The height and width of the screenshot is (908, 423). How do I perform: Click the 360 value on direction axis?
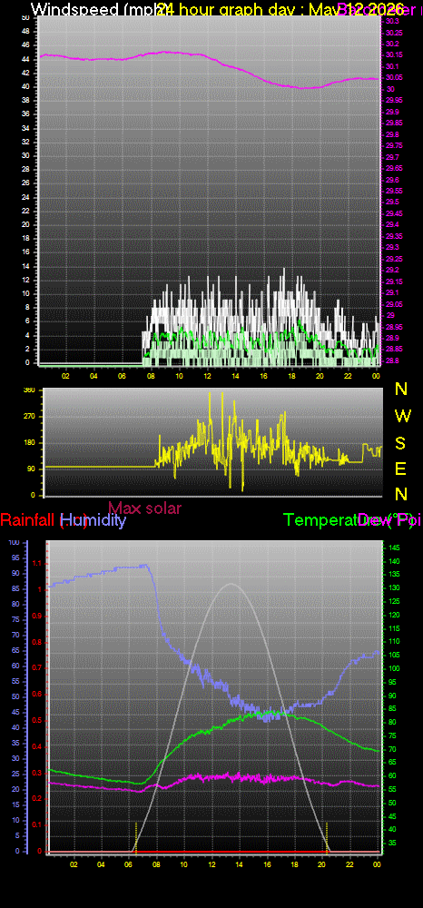click(x=29, y=390)
